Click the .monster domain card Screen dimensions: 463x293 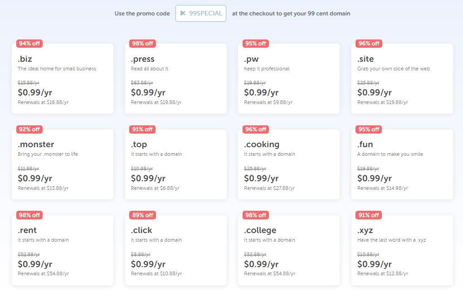pyautogui.click(x=63, y=164)
